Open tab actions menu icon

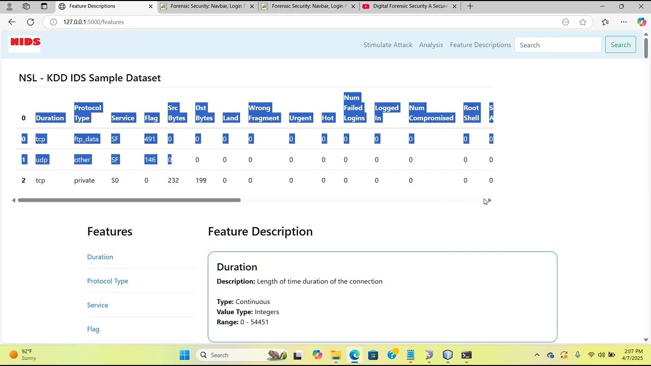point(44,6)
